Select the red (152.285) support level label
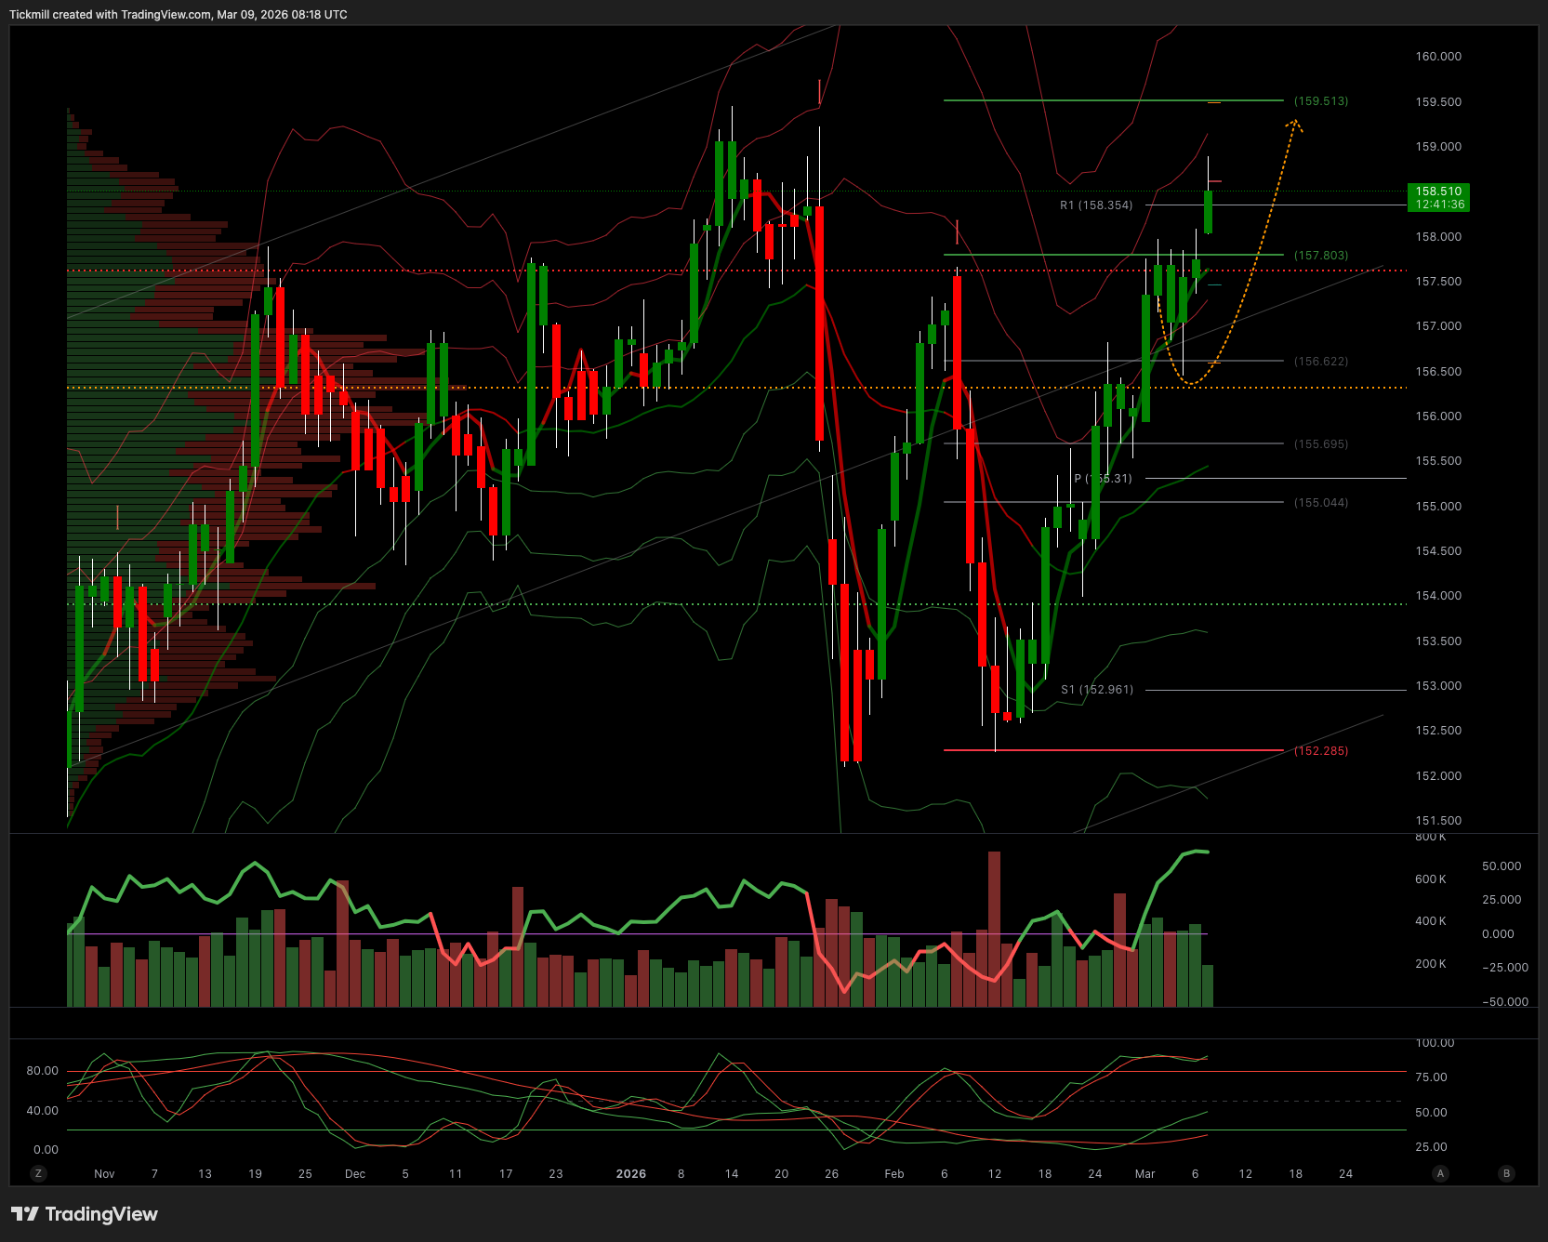The image size is (1548, 1242). (x=1321, y=751)
